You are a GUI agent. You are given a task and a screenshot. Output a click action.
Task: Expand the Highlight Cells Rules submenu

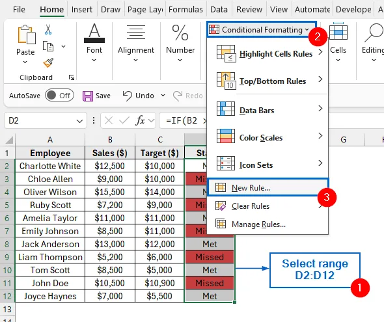(267, 53)
